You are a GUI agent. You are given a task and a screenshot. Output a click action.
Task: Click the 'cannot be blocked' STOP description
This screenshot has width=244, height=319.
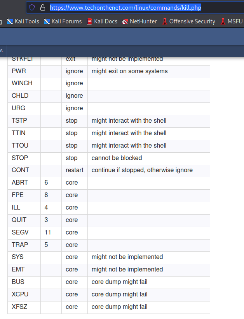tap(117, 158)
